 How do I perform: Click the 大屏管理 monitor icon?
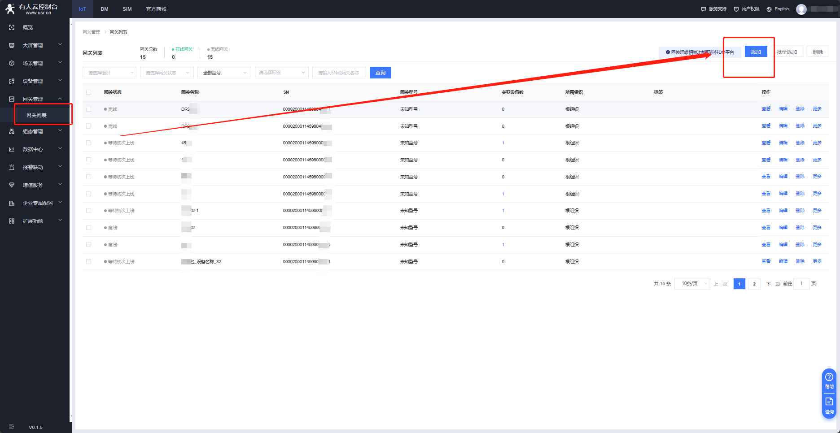(12, 45)
